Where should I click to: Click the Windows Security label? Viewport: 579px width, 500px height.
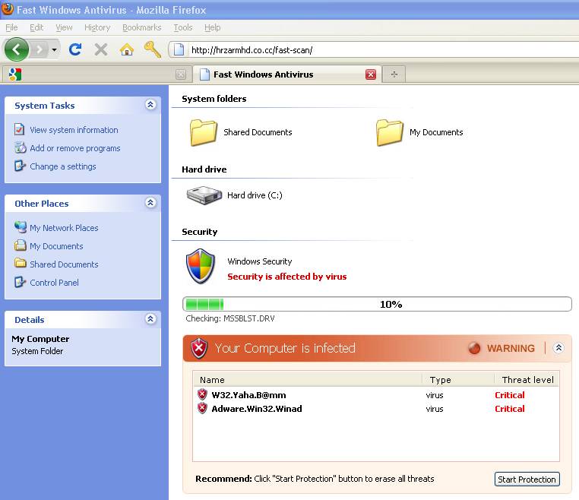260,261
